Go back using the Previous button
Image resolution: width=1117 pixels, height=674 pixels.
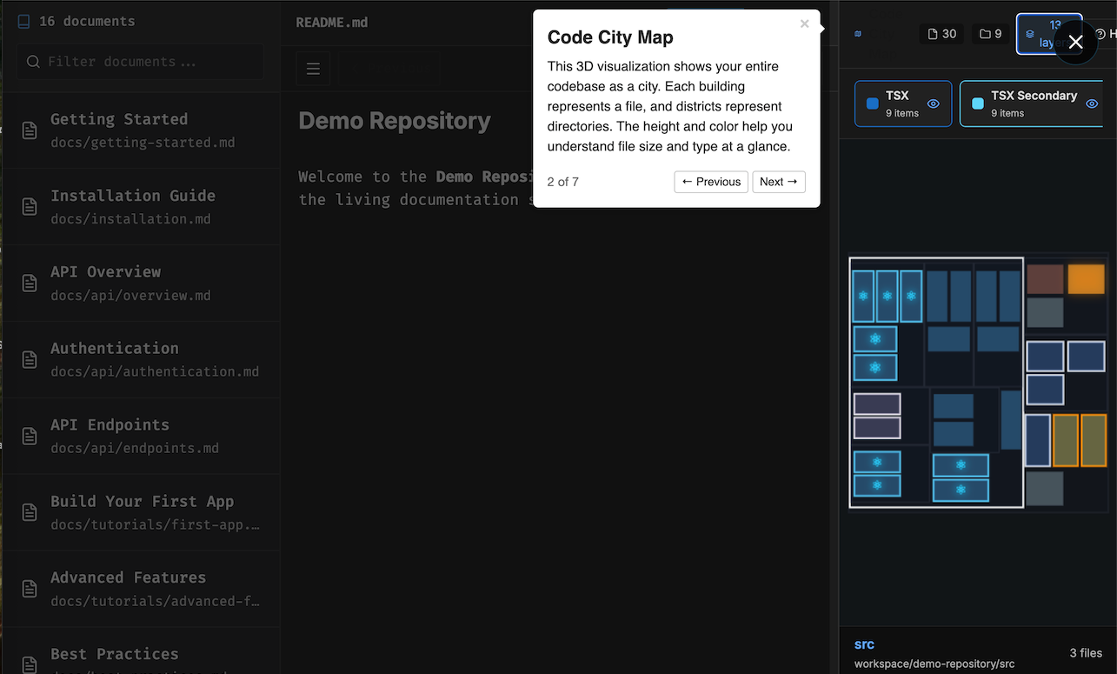point(711,182)
